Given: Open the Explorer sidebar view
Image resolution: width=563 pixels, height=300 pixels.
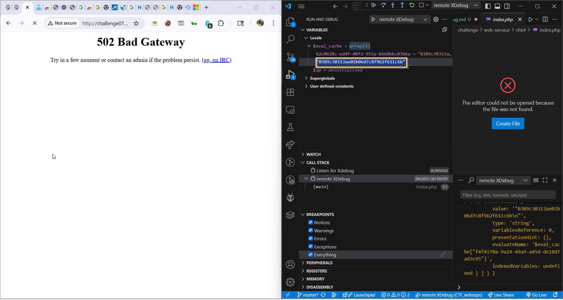Looking at the screenshot, I should 290,22.
